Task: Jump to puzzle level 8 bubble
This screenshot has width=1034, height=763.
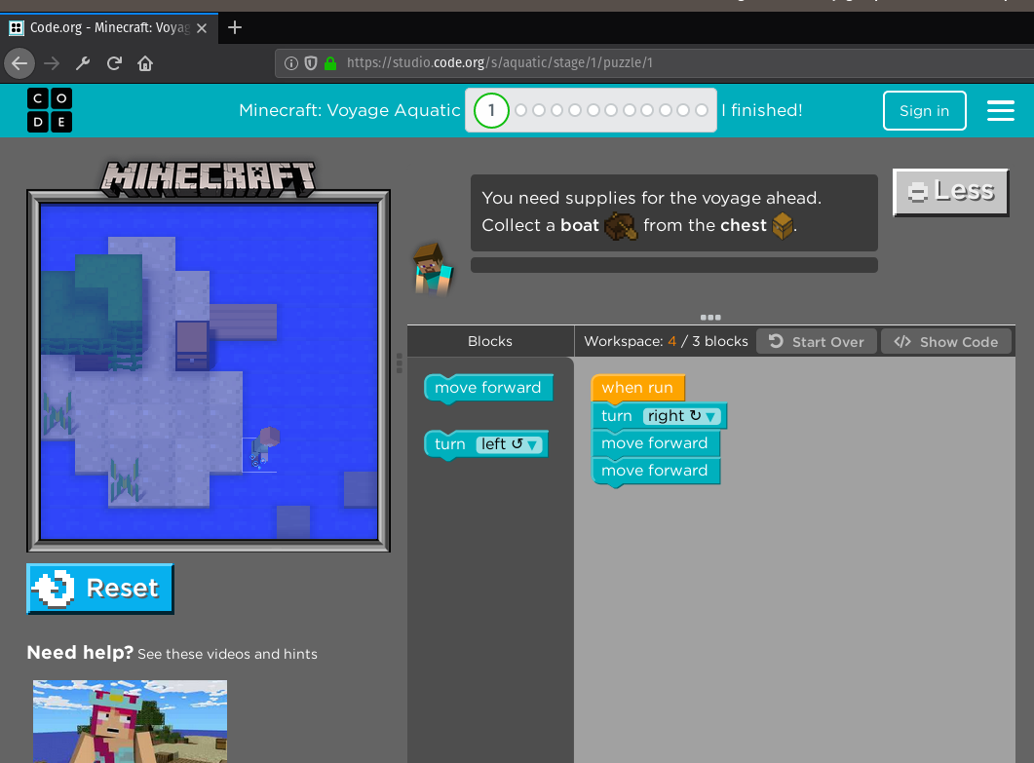Action: 630,110
